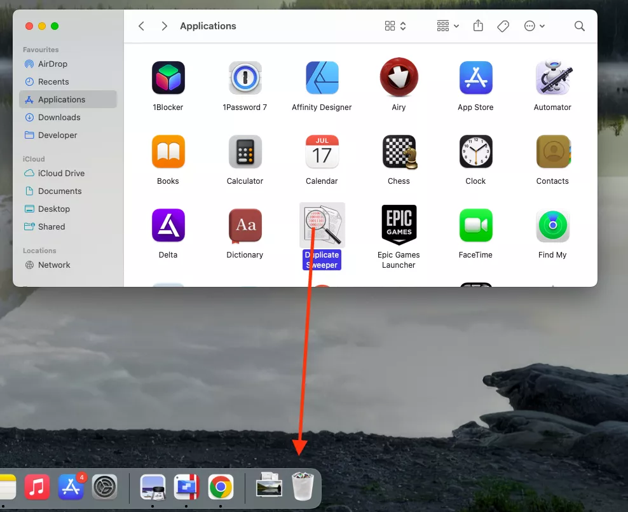Open Google Chrome from the Dock

(x=221, y=488)
